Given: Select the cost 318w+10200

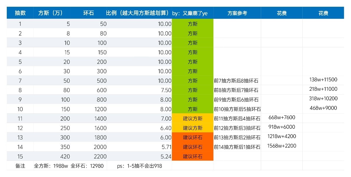Looking at the screenshot, I should [x=323, y=99].
